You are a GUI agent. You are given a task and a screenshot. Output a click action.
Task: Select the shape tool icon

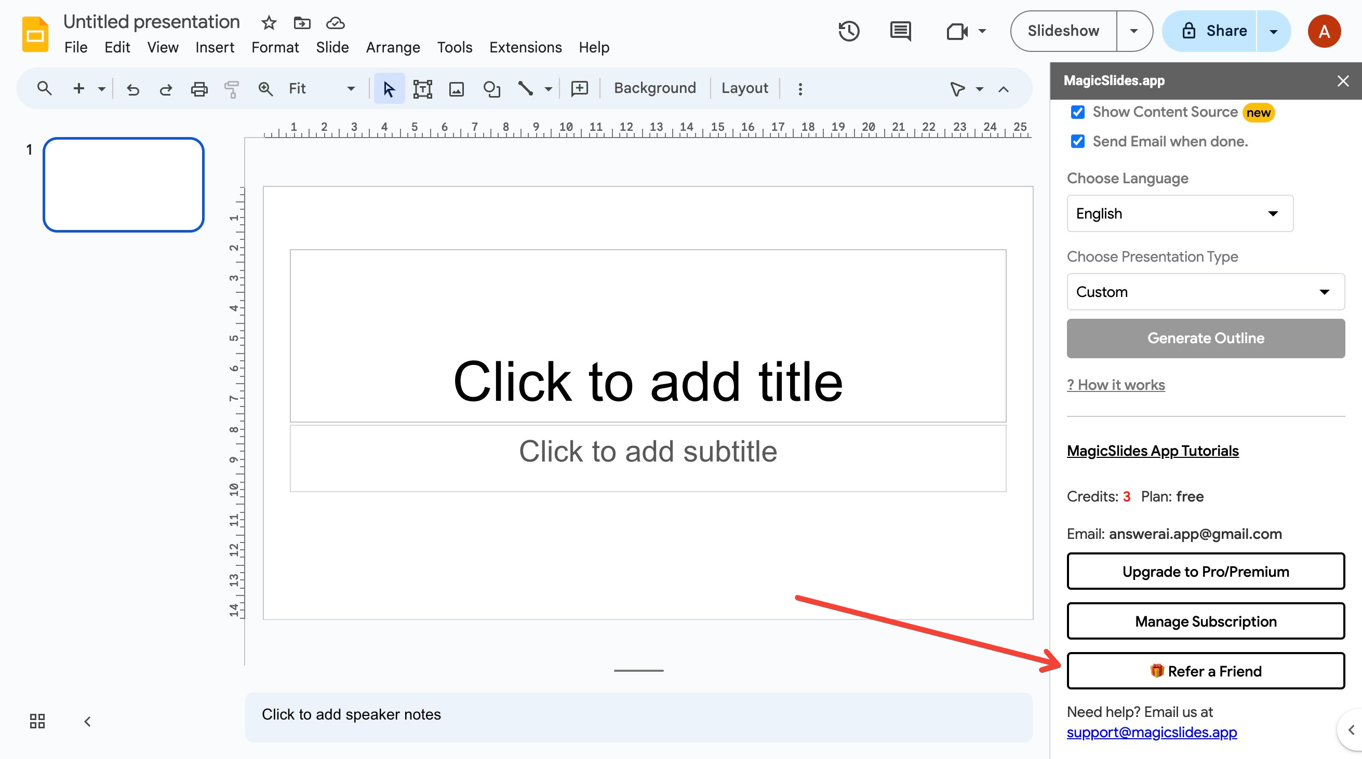click(491, 89)
